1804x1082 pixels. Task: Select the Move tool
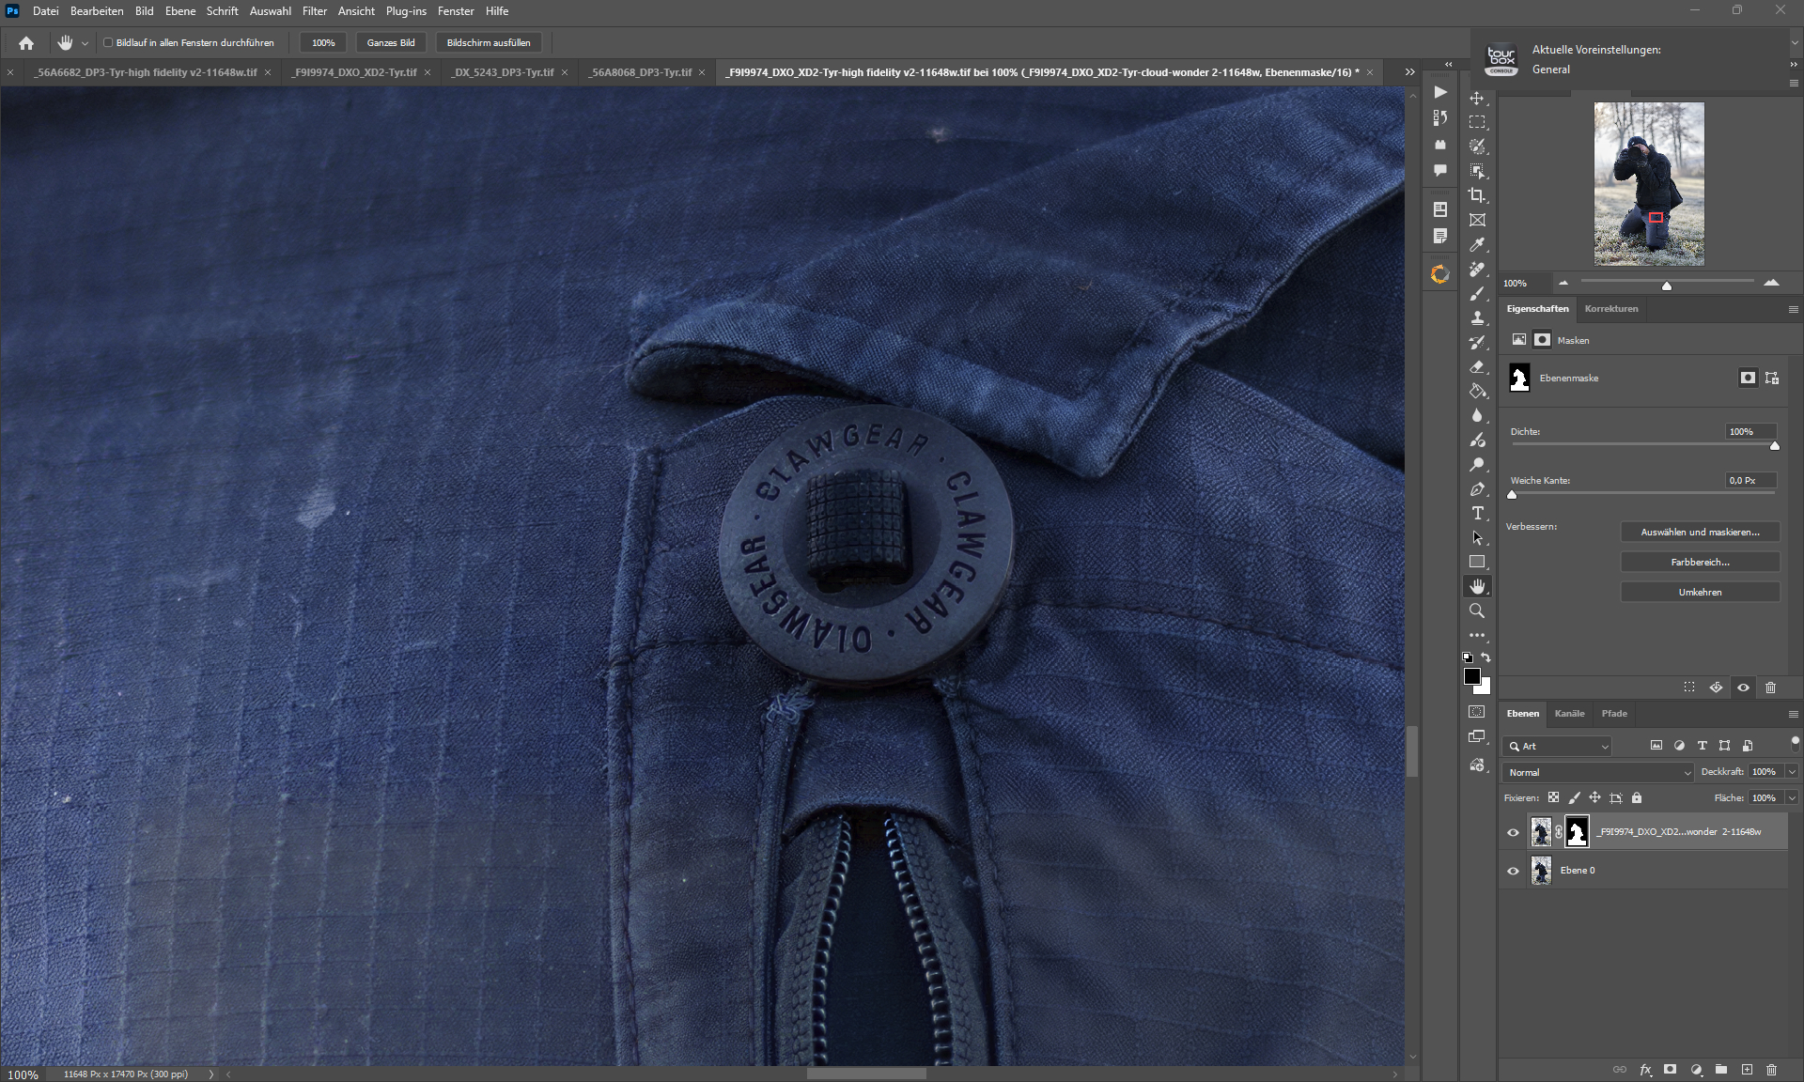[x=1477, y=98]
